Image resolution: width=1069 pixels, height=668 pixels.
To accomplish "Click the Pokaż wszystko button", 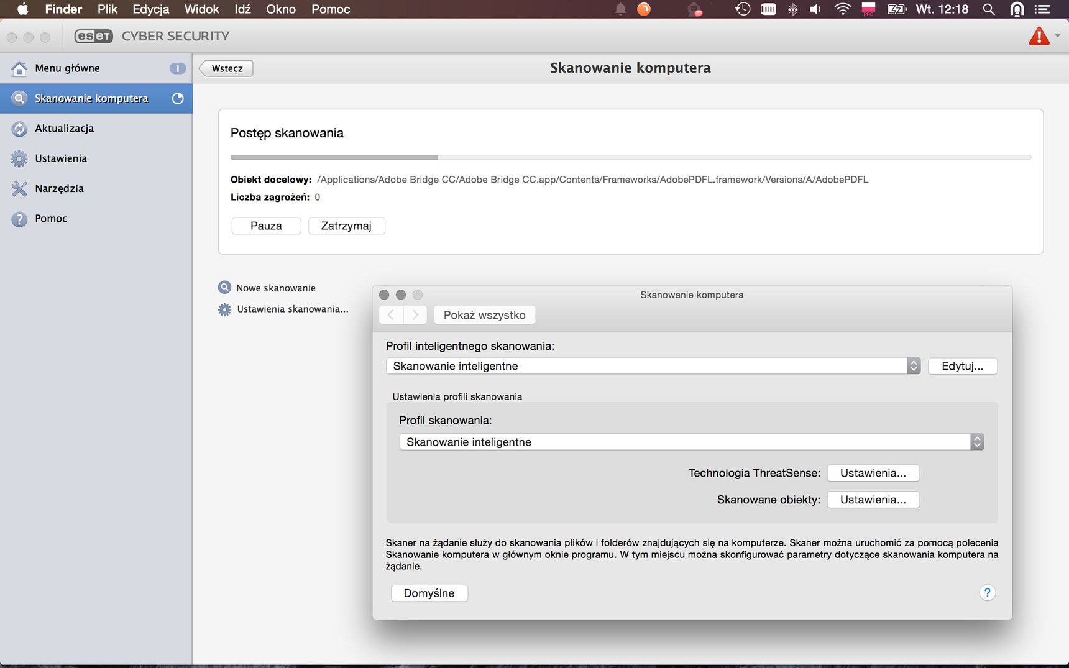I will click(x=485, y=315).
